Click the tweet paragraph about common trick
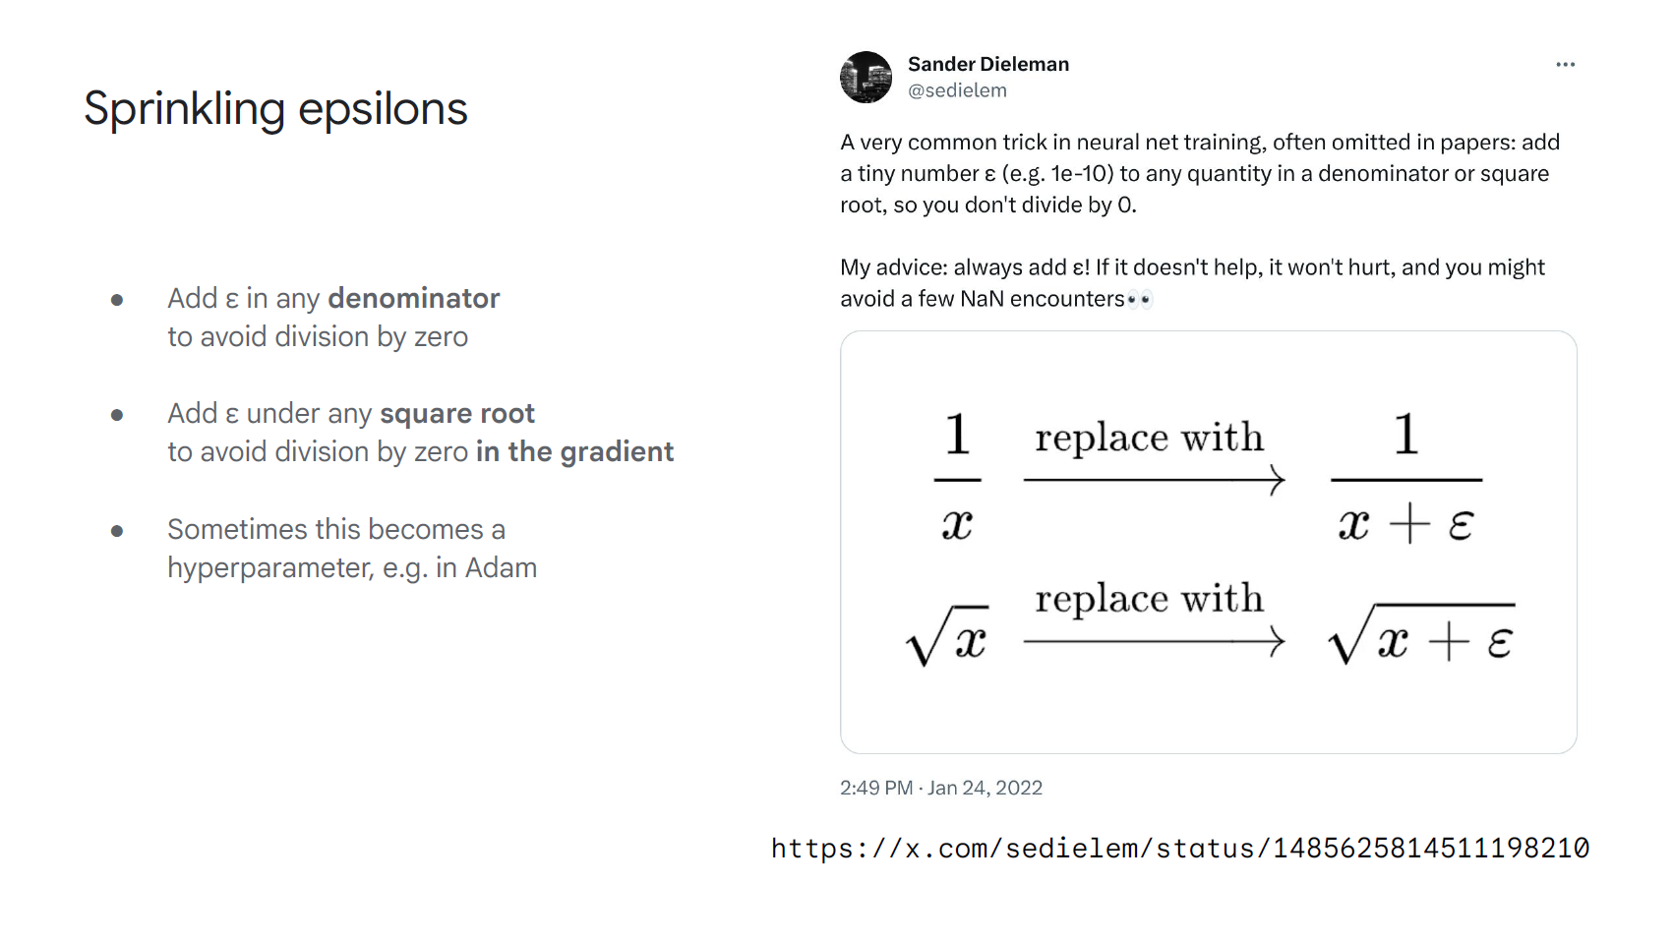The image size is (1673, 941). [1200, 173]
